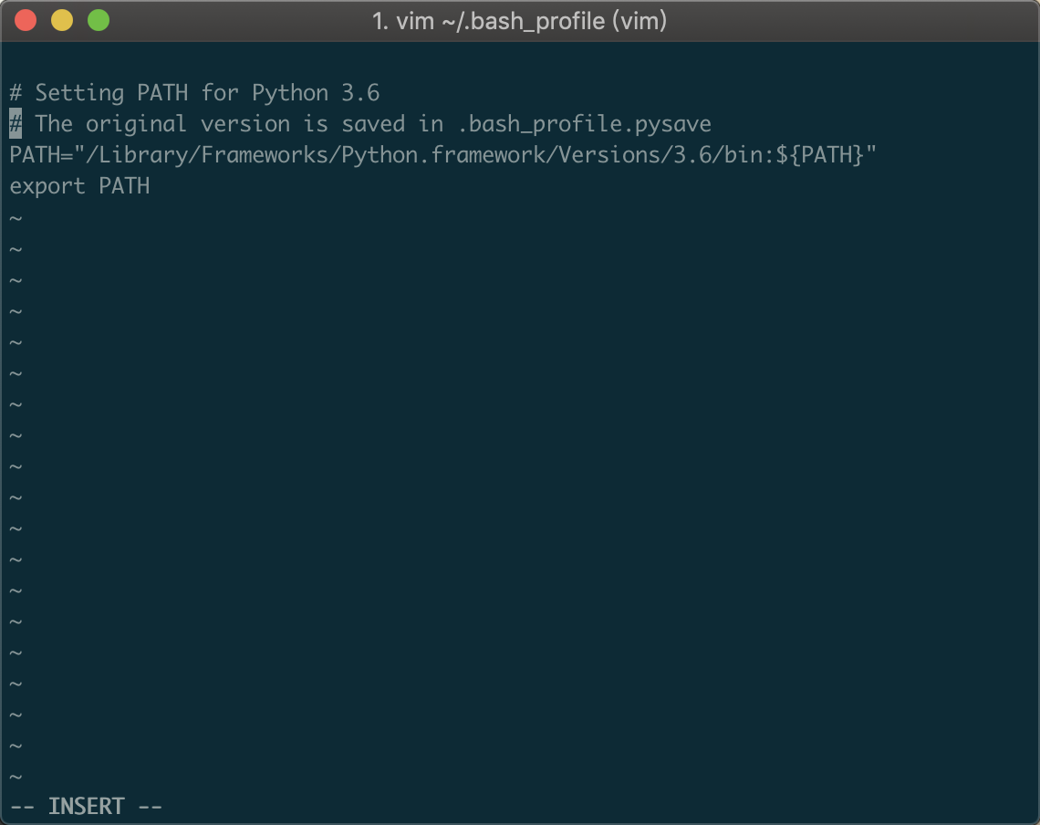Click the first tilde below the text
The image size is (1040, 825).
pyautogui.click(x=14, y=218)
